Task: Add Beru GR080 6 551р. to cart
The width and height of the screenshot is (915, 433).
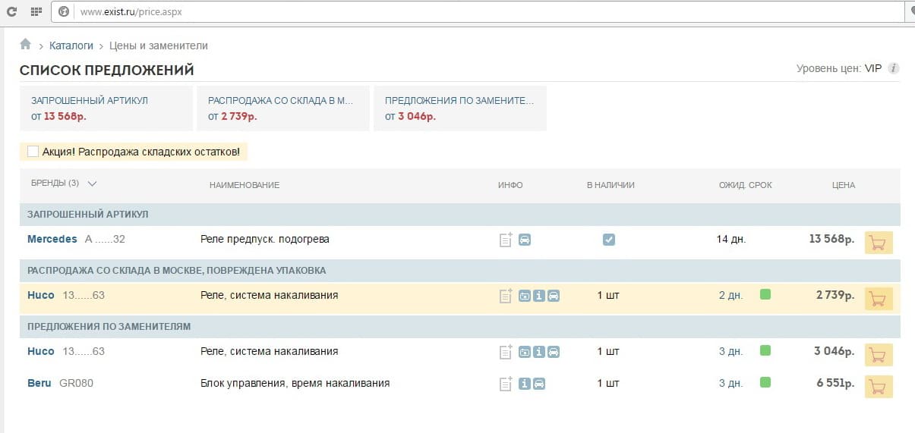Action: click(x=879, y=387)
